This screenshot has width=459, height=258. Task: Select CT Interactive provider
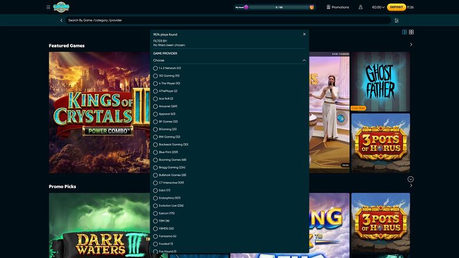tap(169, 183)
